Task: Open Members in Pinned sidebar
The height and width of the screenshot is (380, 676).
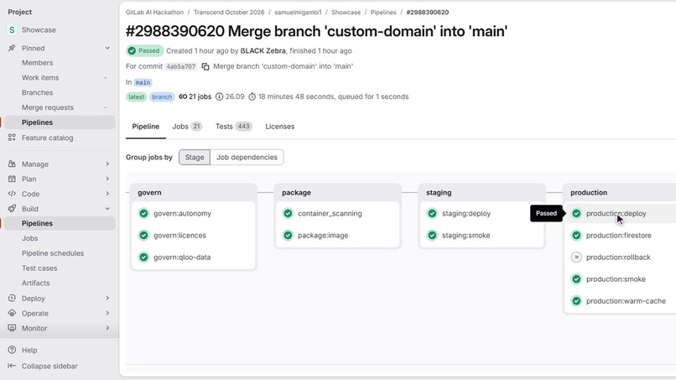Action: pos(37,63)
